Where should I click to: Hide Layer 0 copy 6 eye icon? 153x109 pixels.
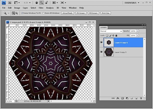click(x=101, y=42)
